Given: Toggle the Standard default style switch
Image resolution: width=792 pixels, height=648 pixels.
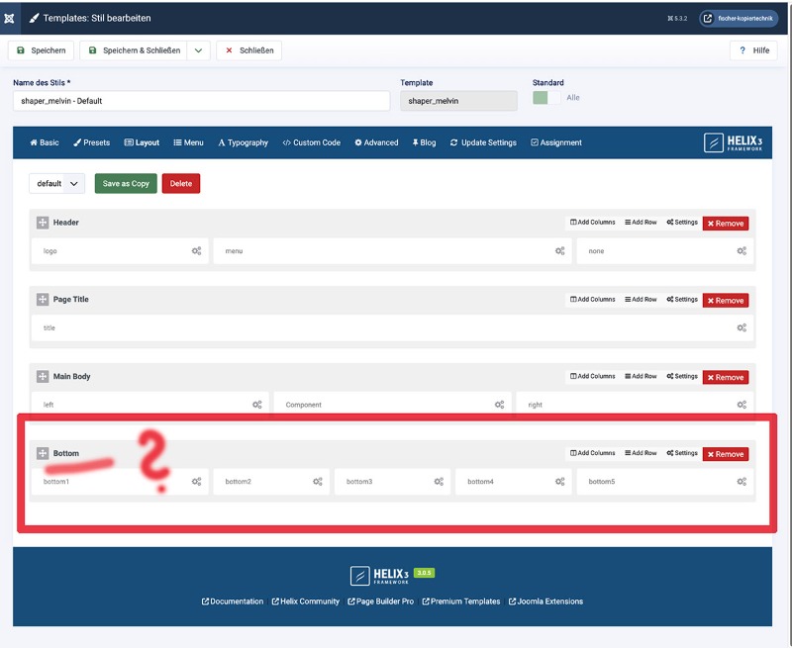Looking at the screenshot, I should tap(546, 98).
